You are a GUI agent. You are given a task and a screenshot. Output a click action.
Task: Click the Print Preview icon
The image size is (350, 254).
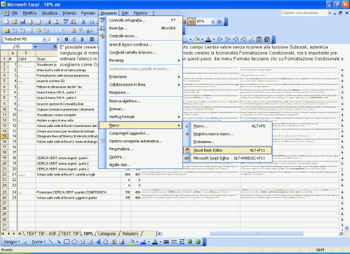click(56, 22)
